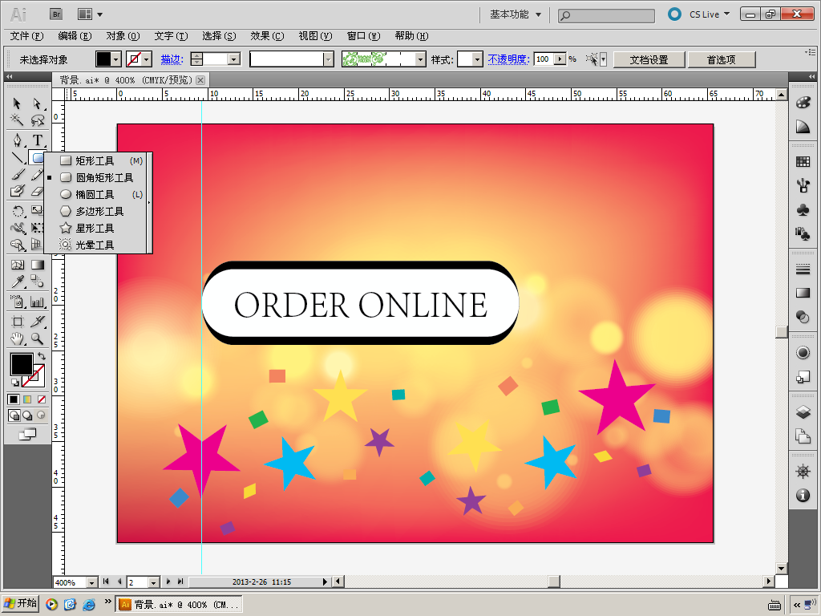Open fill color dropdown in control bar
821x616 pixels.
pyautogui.click(x=116, y=59)
